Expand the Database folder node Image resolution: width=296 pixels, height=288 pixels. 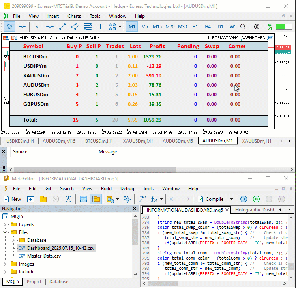tap(13, 240)
